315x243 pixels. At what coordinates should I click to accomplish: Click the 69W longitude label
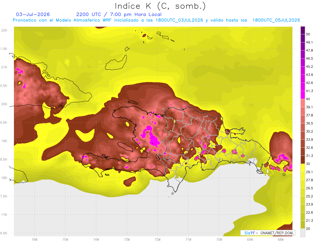250,240
